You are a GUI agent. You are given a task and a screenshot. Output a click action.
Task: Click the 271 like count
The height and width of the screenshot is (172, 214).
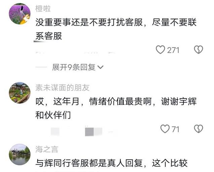pyautogui.click(x=173, y=50)
